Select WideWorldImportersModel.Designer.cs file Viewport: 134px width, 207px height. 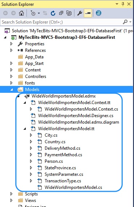point(76,116)
